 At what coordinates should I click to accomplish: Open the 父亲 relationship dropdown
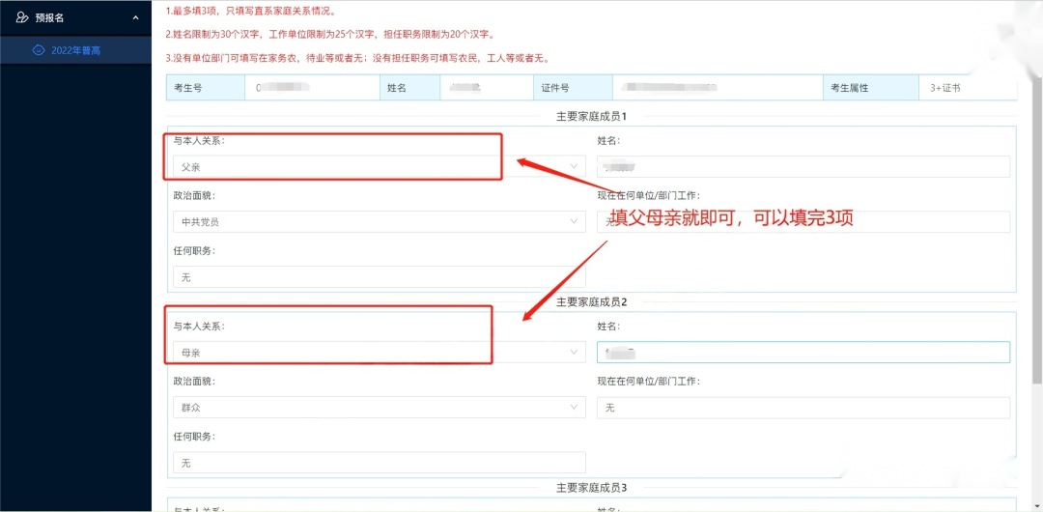pos(377,166)
